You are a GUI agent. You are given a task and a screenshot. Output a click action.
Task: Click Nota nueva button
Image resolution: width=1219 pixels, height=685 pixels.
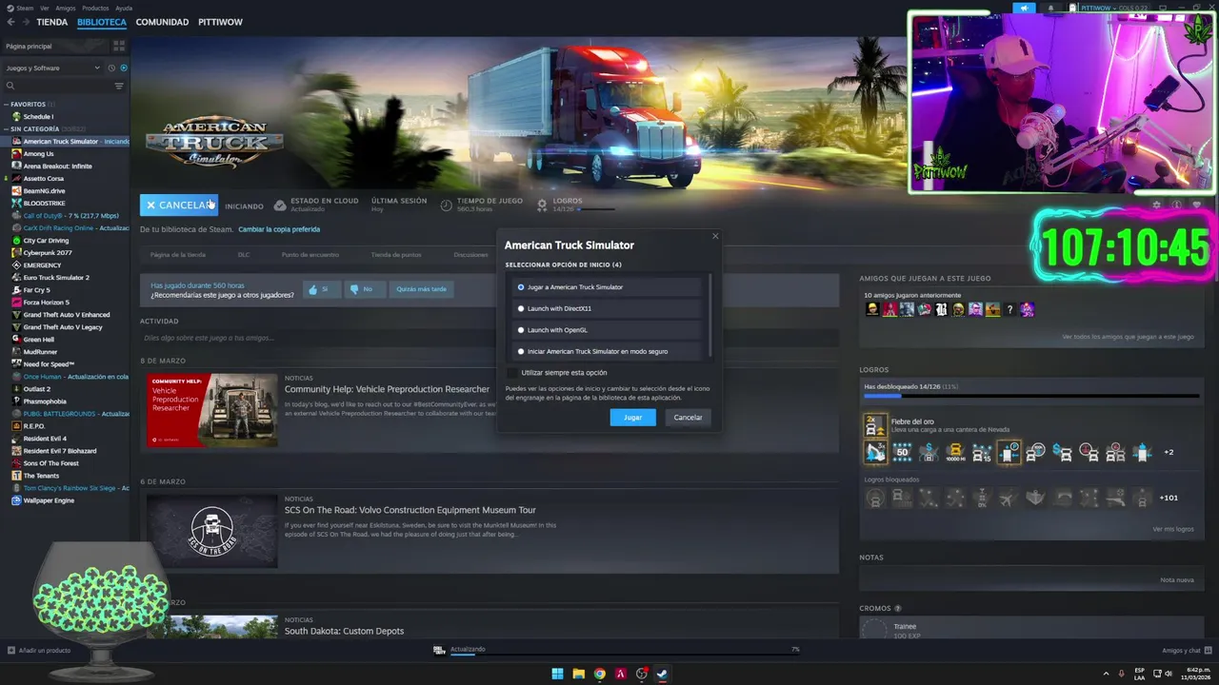point(1177,579)
